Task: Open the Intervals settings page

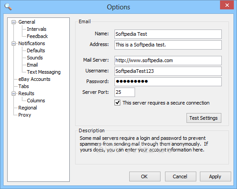Action: tap(37, 29)
